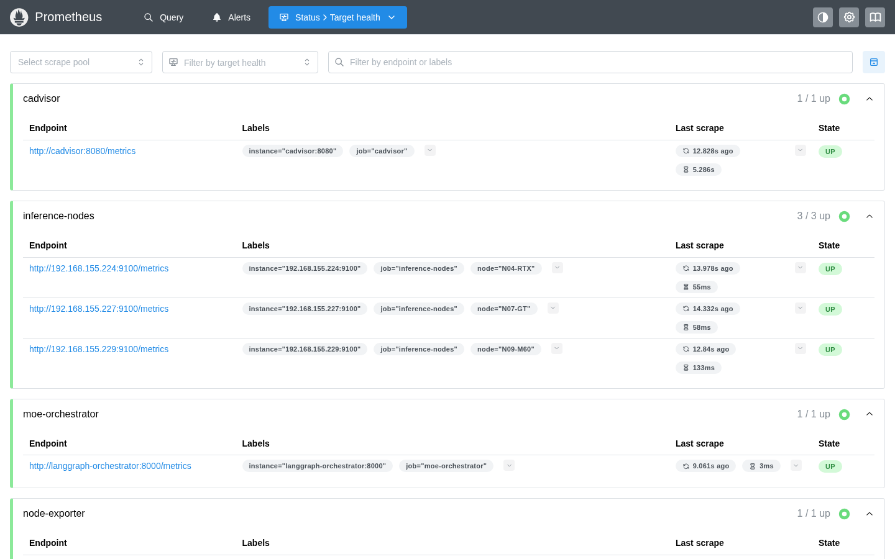Screen dimensions: 895x559
Task: Click the "3ms" scrape duration badge
Action: (x=761, y=466)
